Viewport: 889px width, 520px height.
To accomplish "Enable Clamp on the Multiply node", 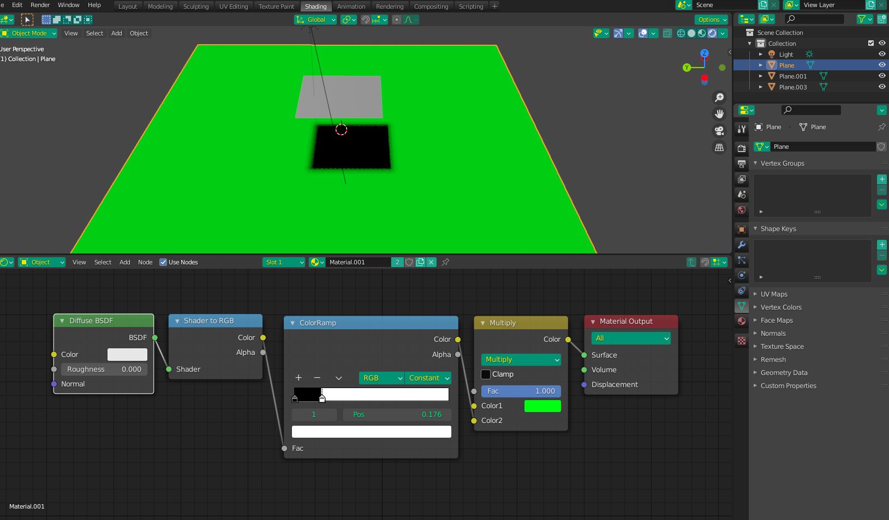I will pos(486,374).
